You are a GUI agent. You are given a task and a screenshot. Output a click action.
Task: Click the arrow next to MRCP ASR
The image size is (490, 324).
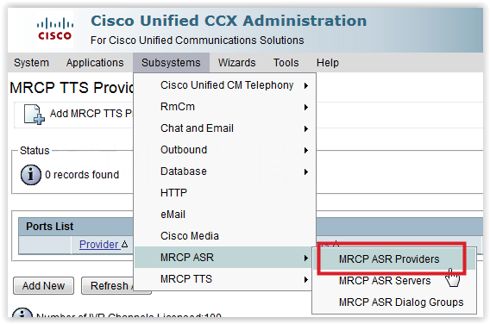pos(306,258)
